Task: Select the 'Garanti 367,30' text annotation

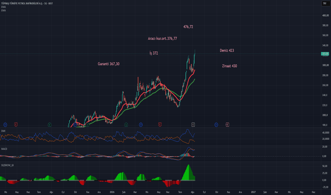Action: pos(109,64)
